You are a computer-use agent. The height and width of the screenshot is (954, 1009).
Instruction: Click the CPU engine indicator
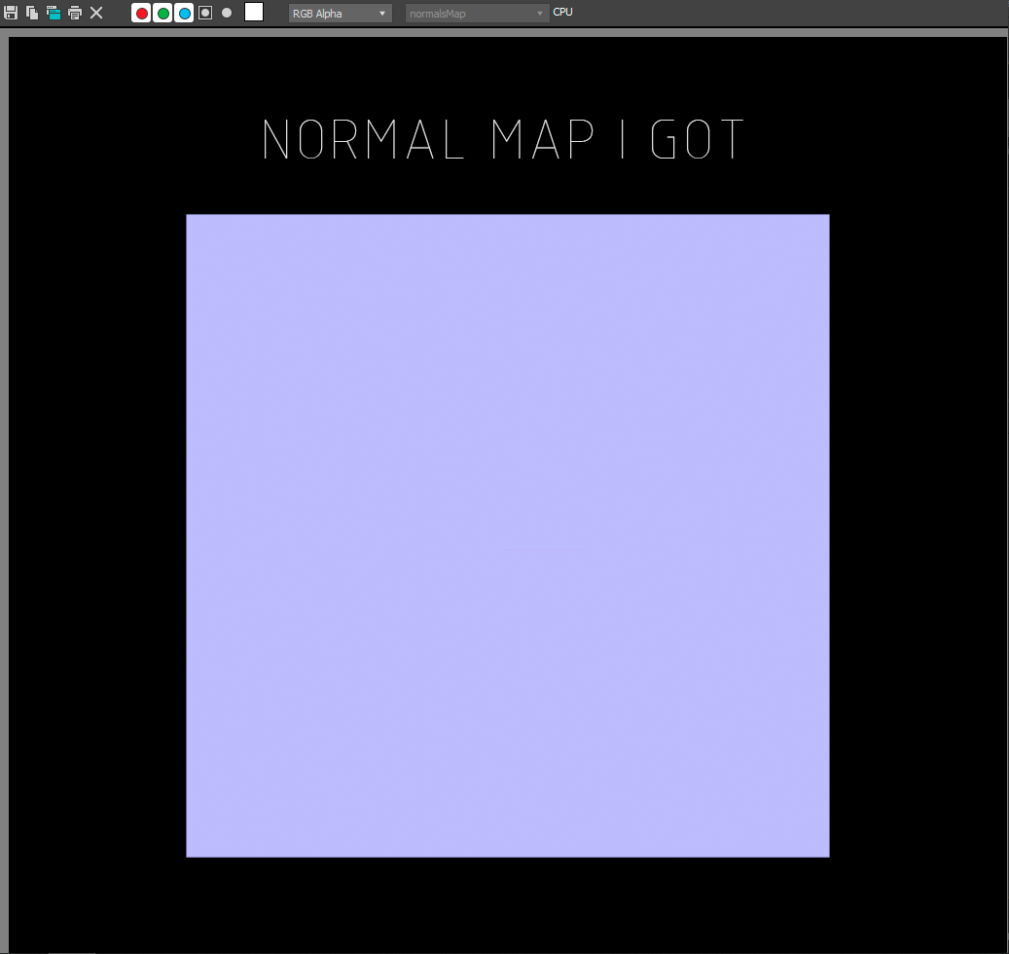(562, 12)
